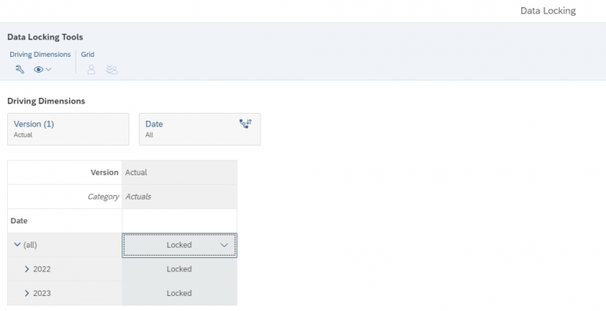
Task: Open the dropdown arrow beside the eye icon
Action: click(x=49, y=69)
